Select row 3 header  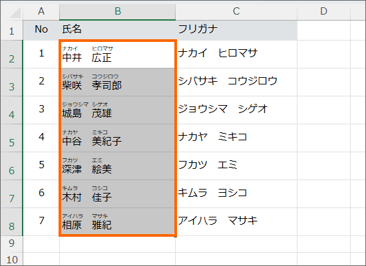pyautogui.click(x=12, y=82)
